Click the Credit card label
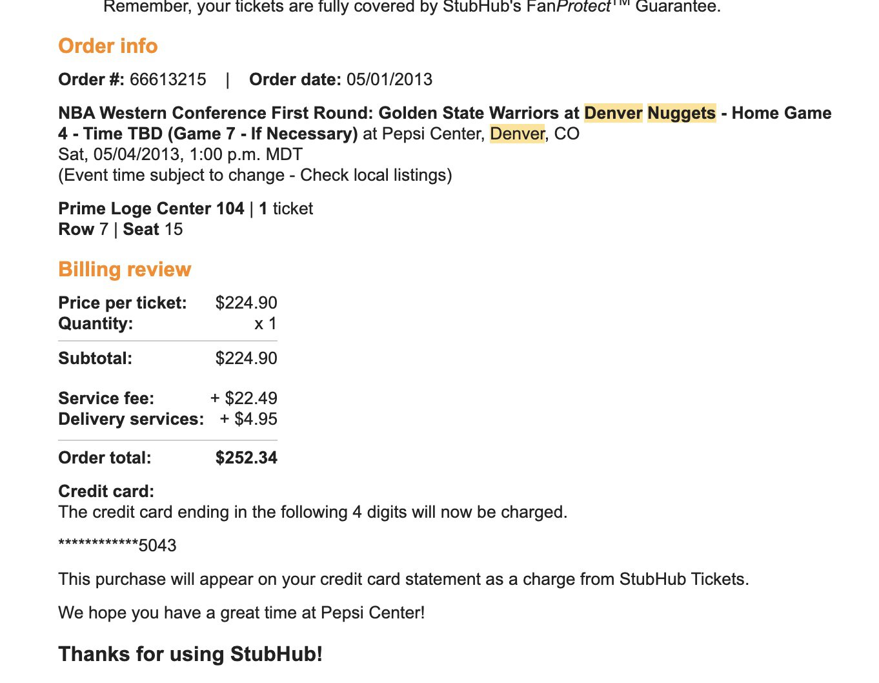879x683 pixels. click(x=106, y=491)
